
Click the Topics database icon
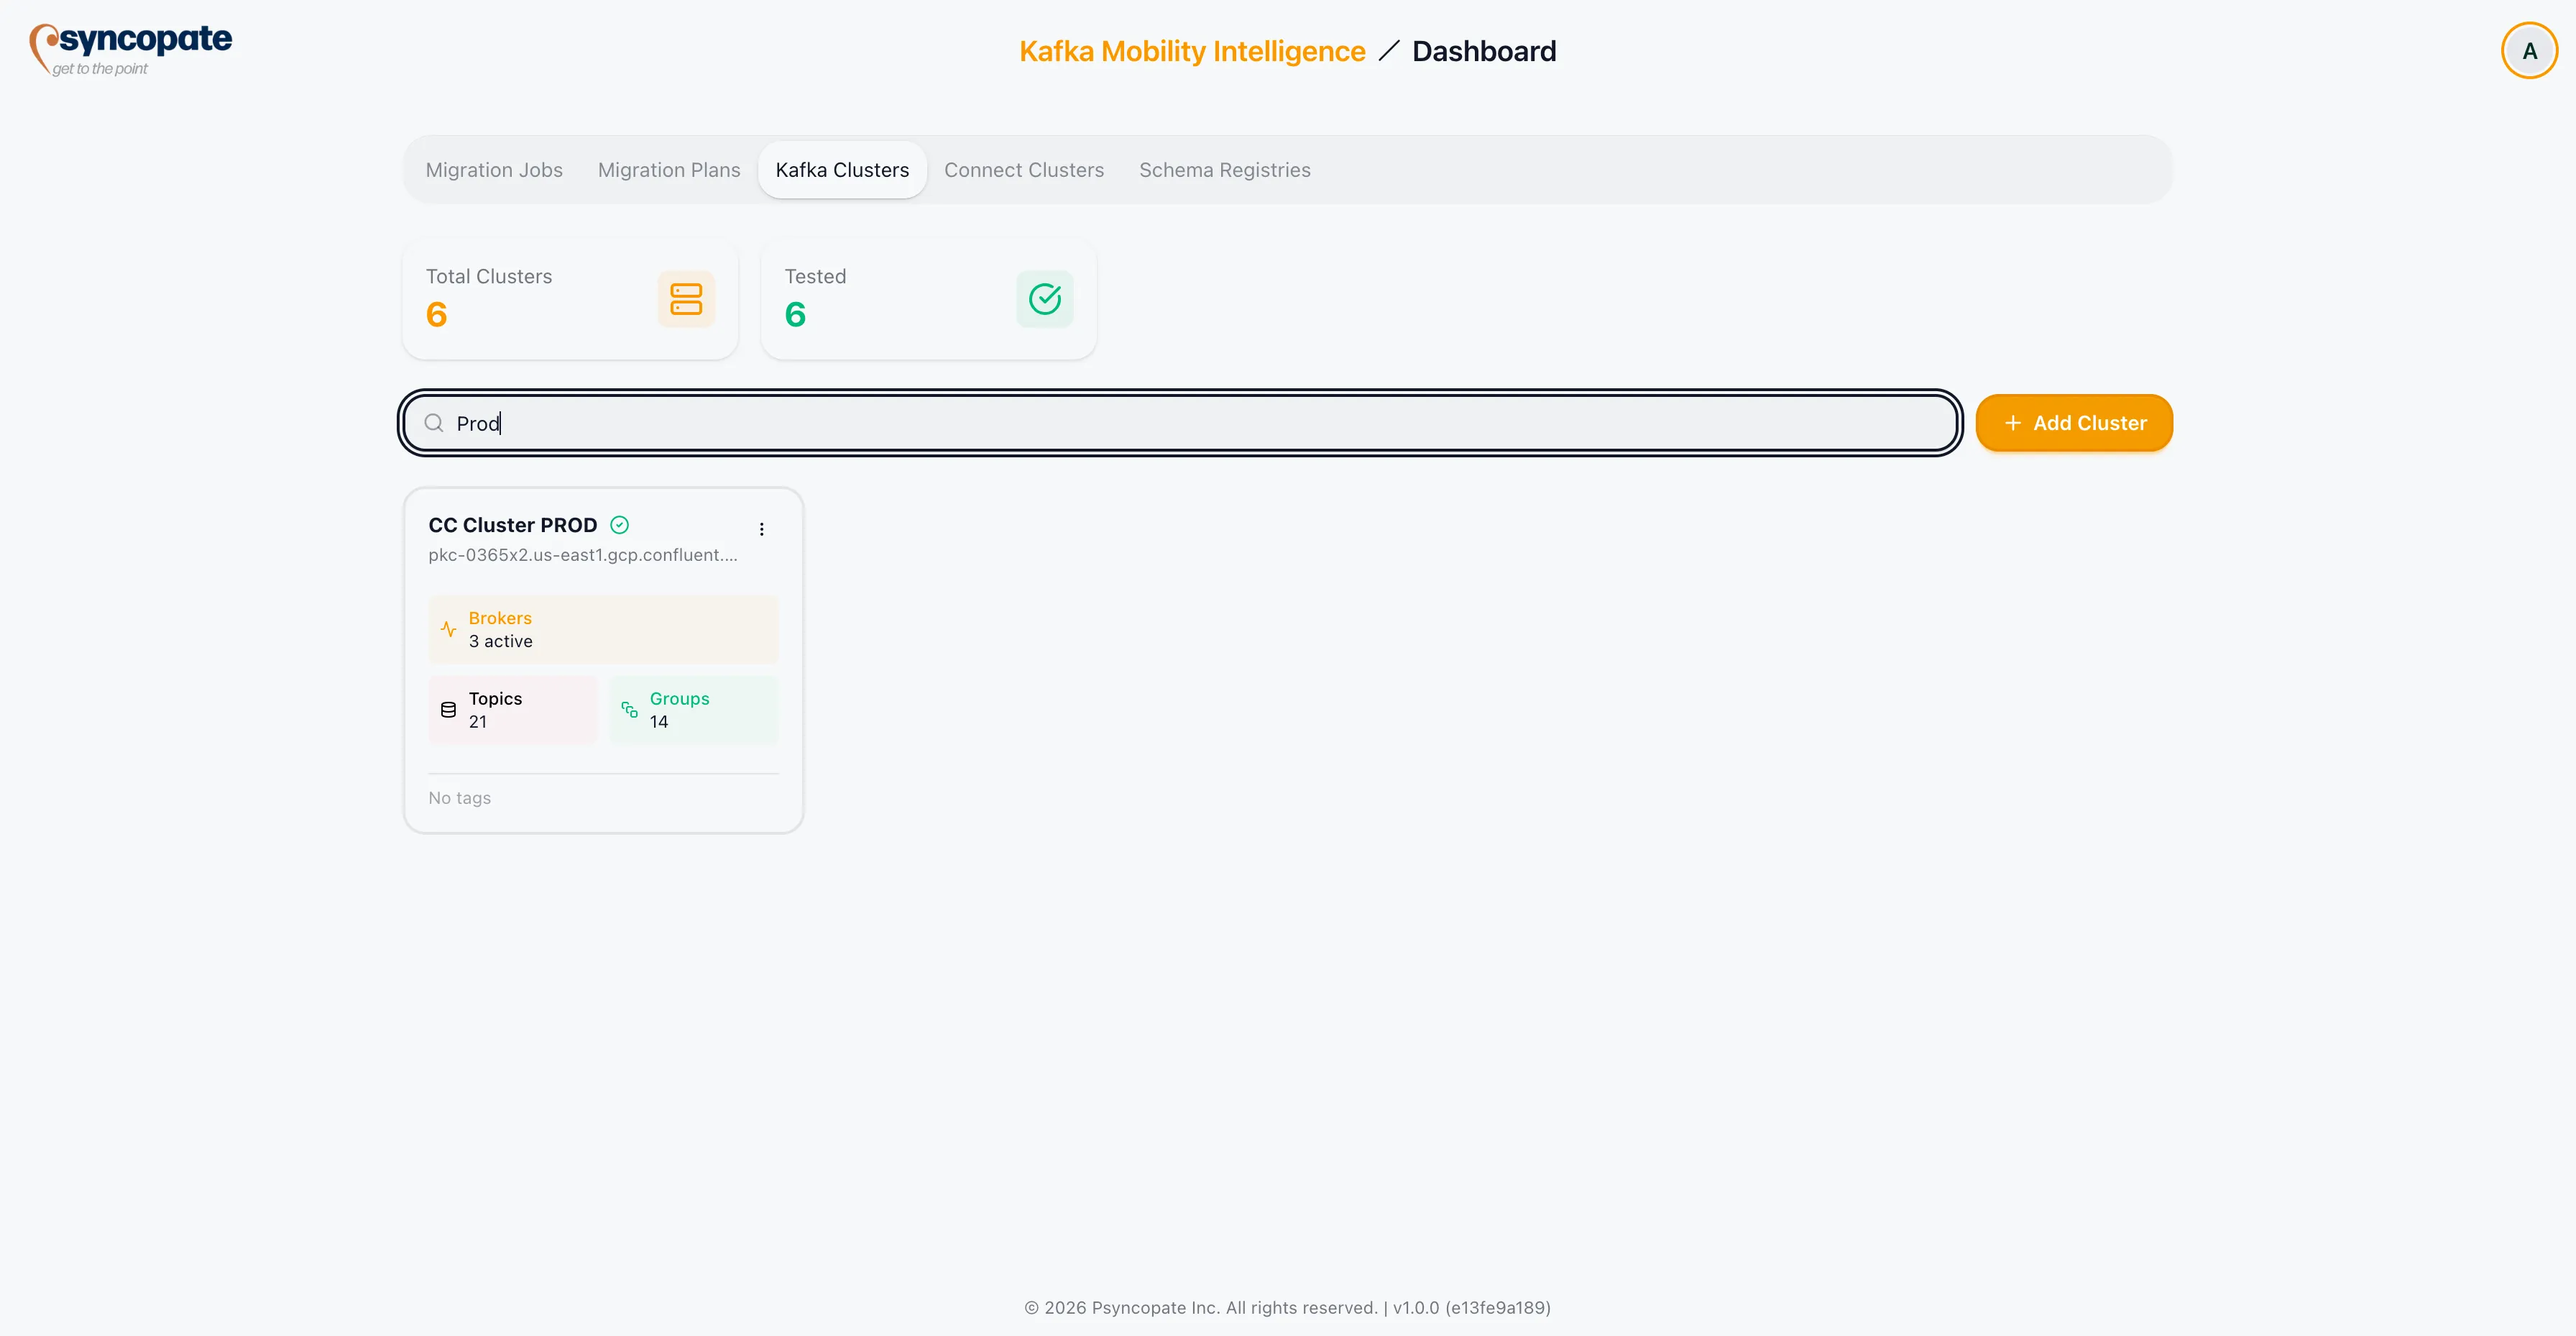(x=447, y=710)
